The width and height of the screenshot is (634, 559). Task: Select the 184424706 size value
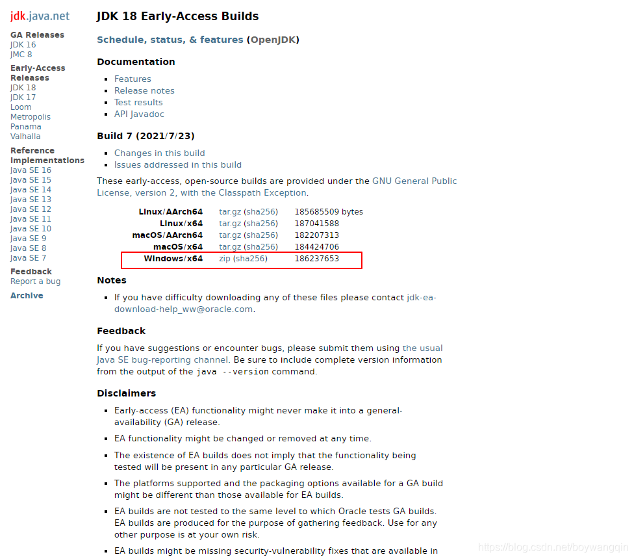[x=316, y=247]
